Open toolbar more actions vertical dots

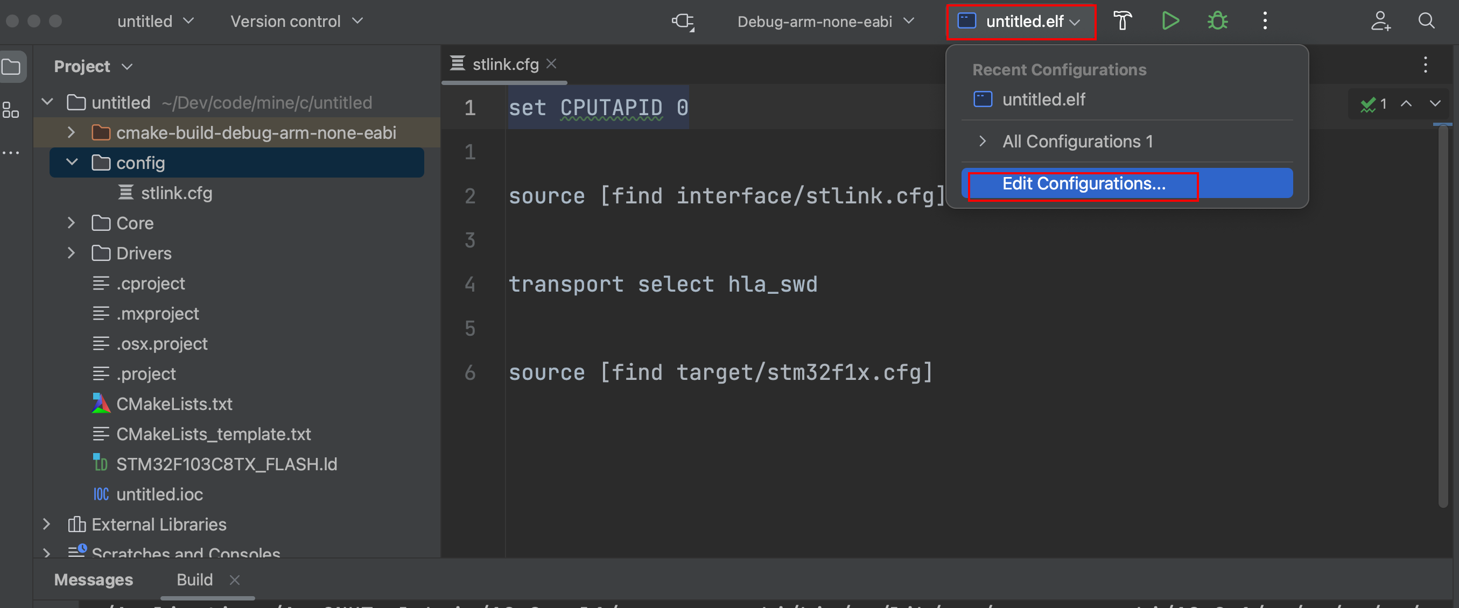[x=1265, y=22]
